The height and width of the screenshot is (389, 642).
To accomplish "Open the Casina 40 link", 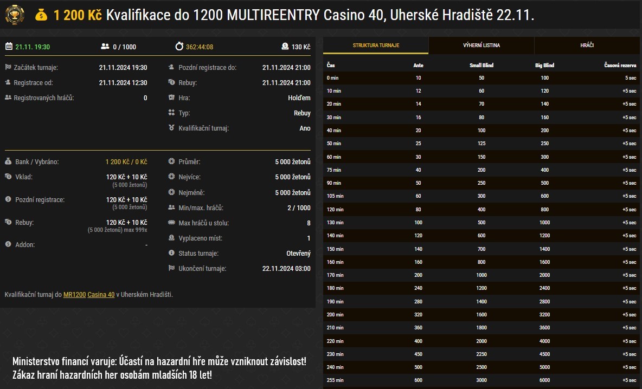I will 101,295.
